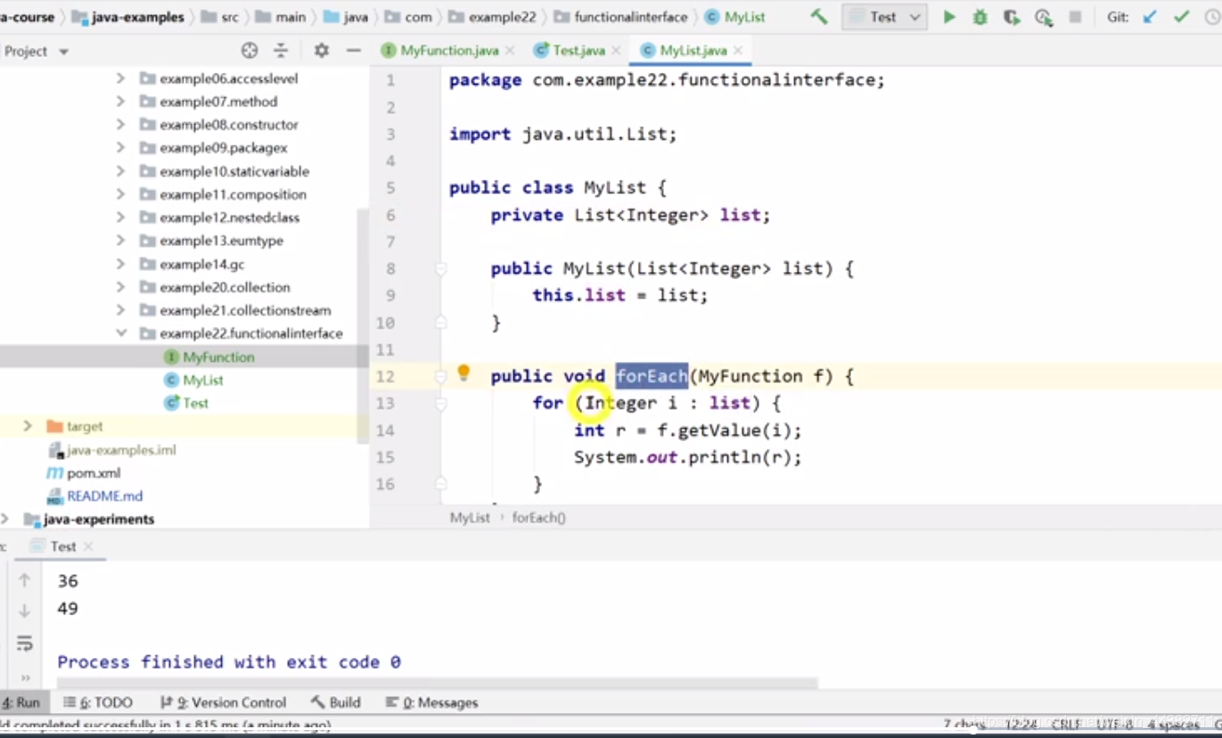Collapse all using Project panel icon
Image resolution: width=1222 pixels, height=738 pixels.
tap(281, 51)
